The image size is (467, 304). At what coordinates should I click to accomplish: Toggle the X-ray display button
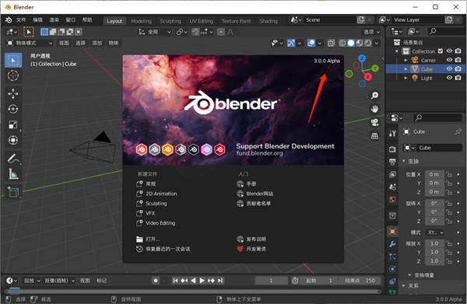(331, 43)
